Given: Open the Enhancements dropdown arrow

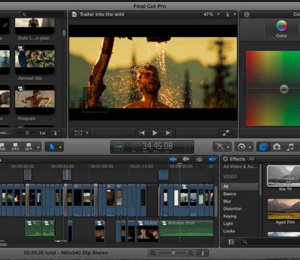Looking at the screenshot, I should click(x=228, y=147).
